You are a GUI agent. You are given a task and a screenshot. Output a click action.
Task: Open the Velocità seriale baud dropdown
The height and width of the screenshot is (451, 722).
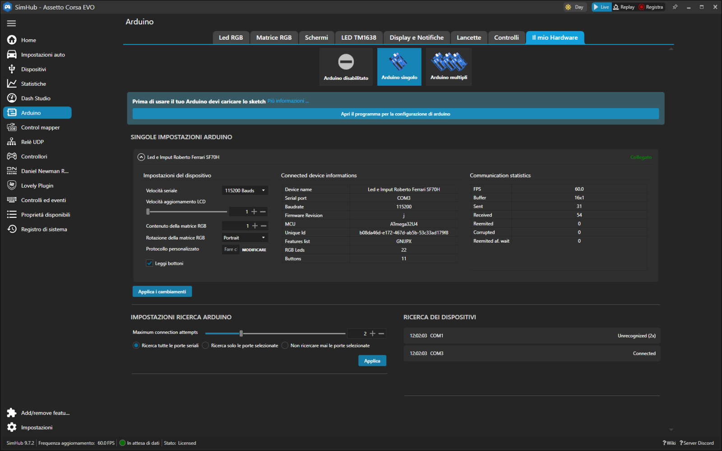click(245, 191)
